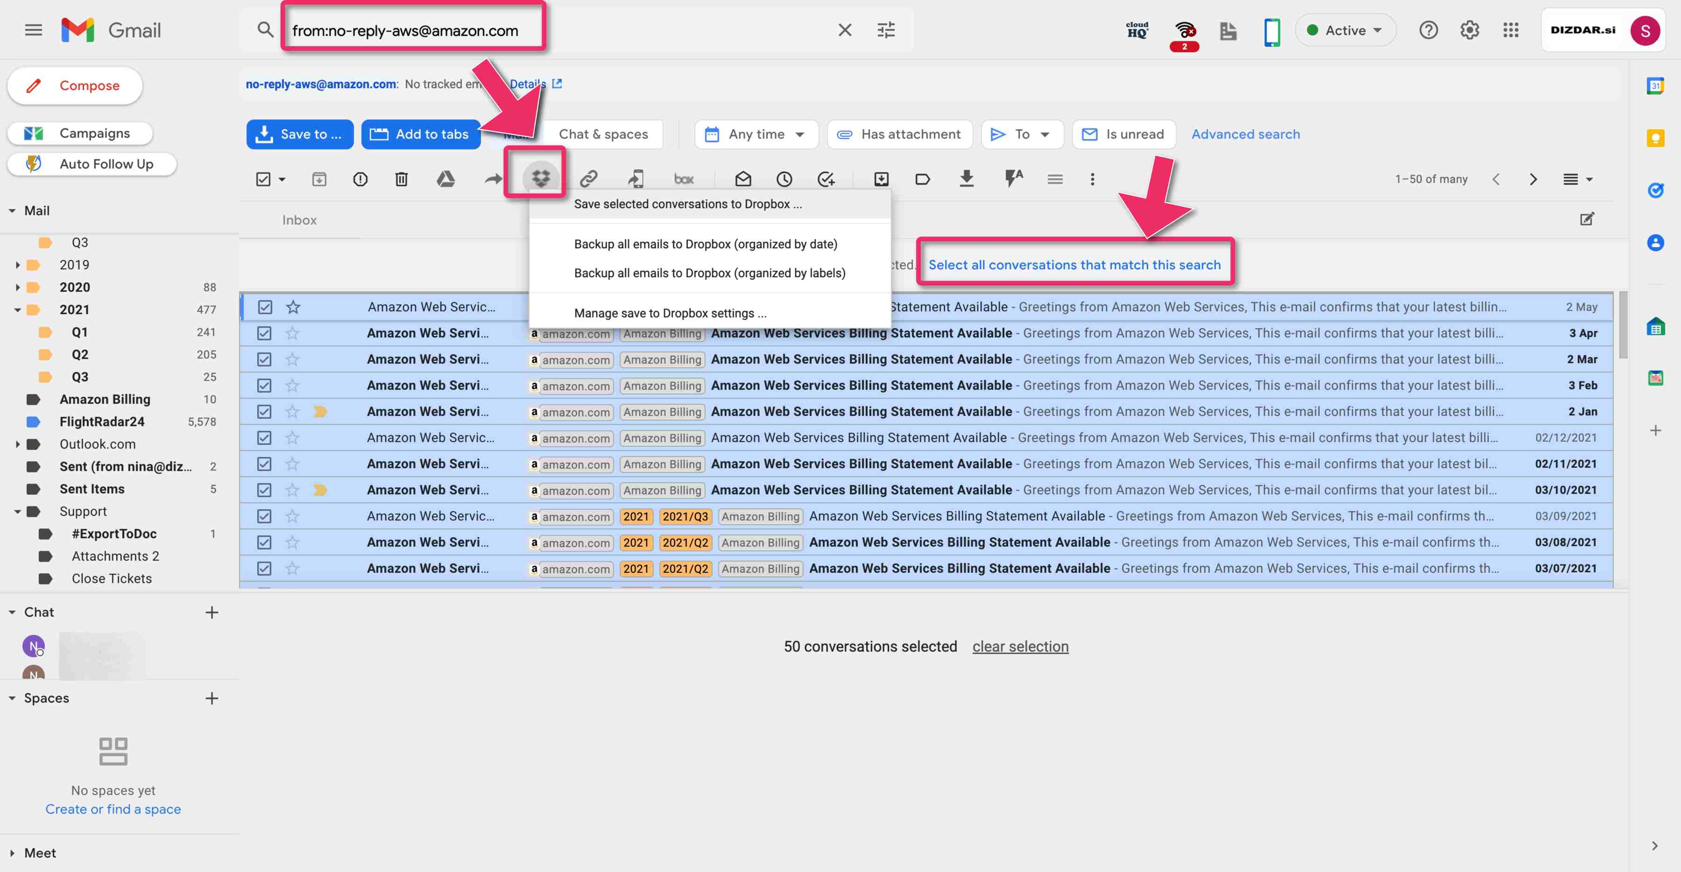Click the Dropbox save icon
The image size is (1681, 872).
(x=540, y=178)
